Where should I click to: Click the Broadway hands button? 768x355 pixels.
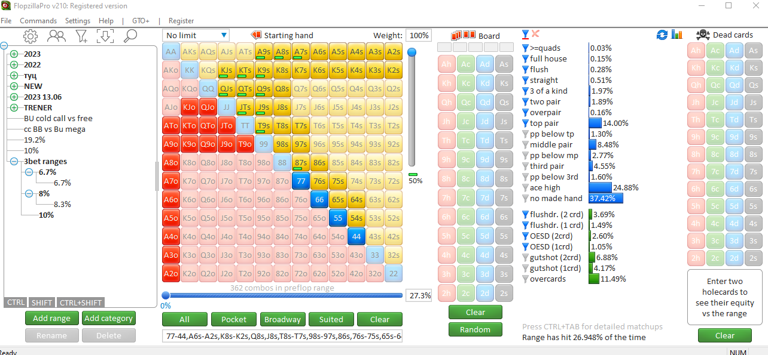click(283, 319)
